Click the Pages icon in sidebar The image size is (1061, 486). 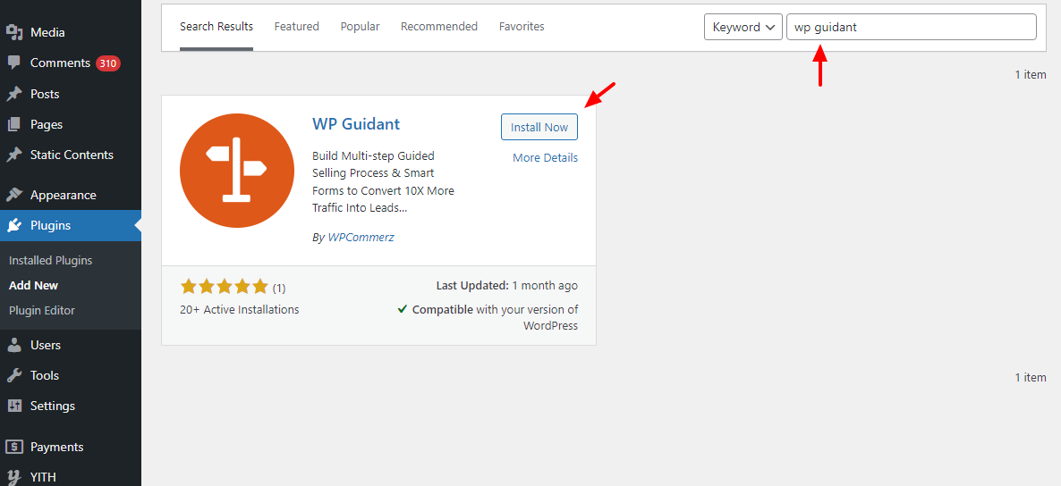14,124
